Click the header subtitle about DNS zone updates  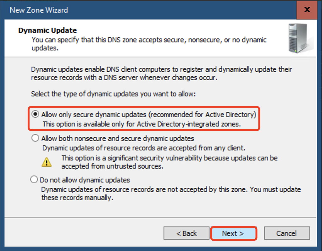(149, 44)
